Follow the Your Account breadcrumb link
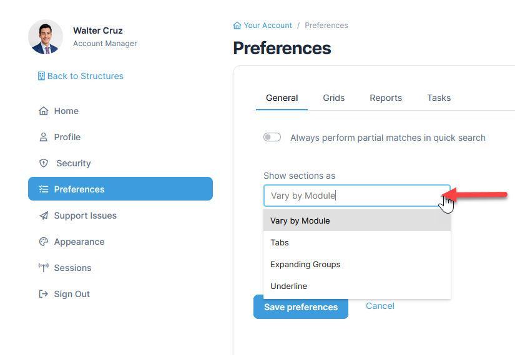Screen dimensions: 515x355 pos(268,26)
